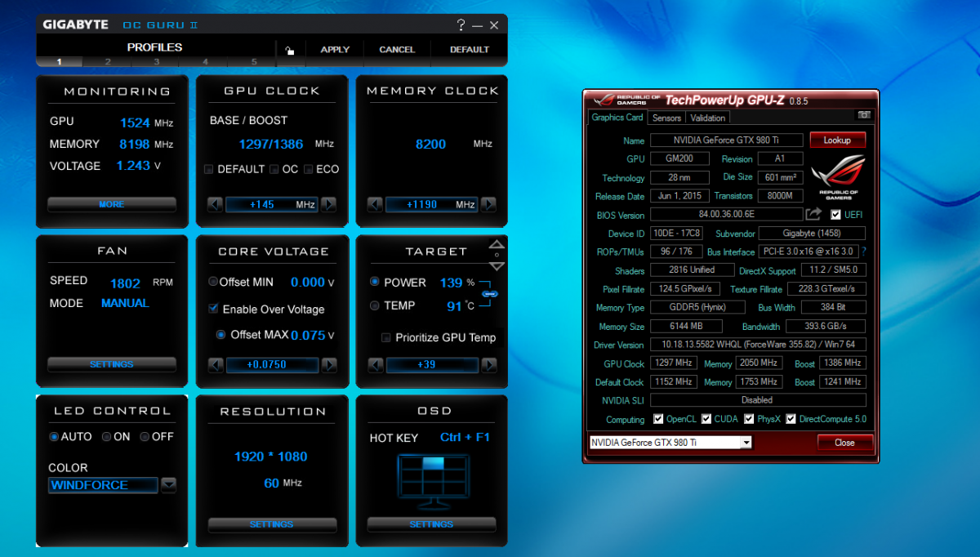This screenshot has height=557, width=980.
Task: Check the OC GPU clock mode
Action: click(274, 170)
